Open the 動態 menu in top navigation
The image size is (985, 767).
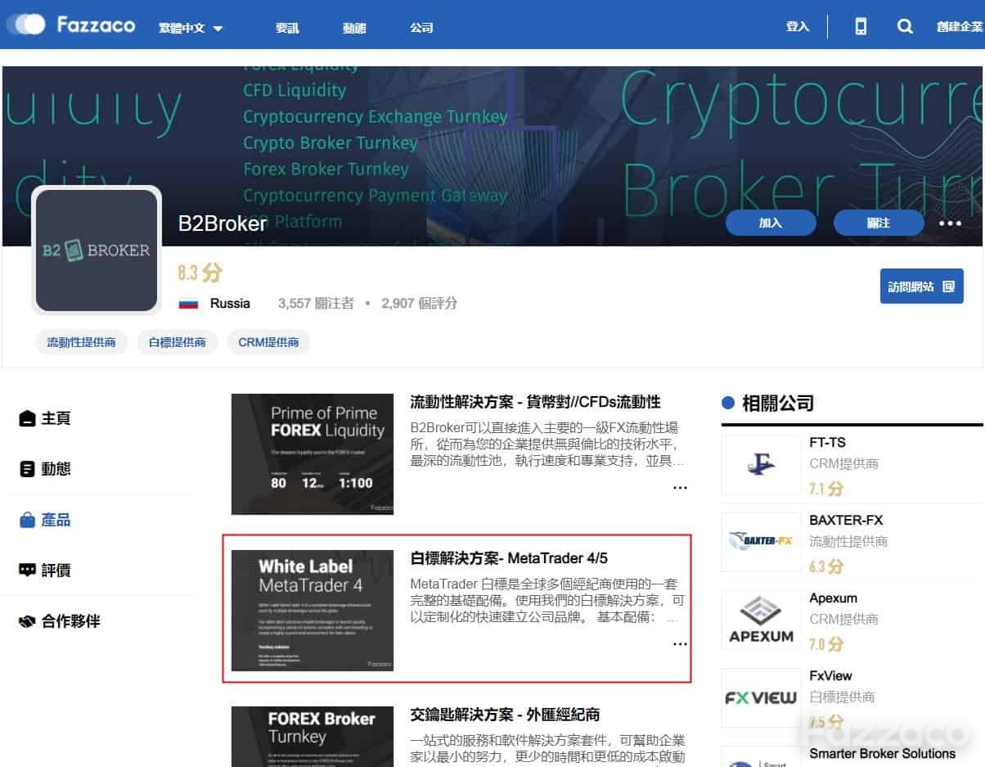354,28
